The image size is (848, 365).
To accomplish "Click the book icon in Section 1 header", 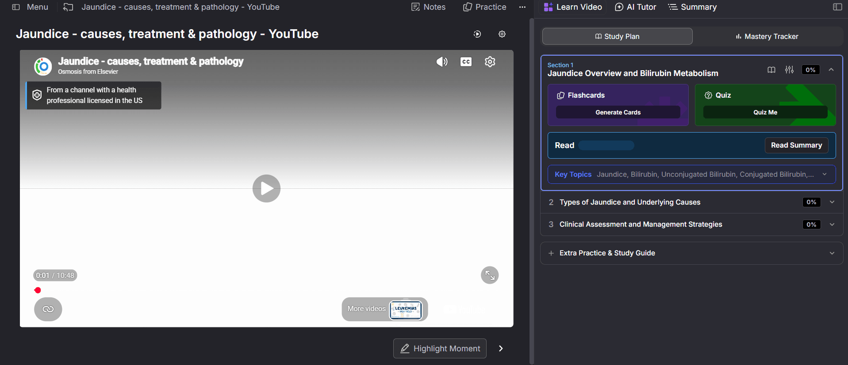I will pos(771,70).
